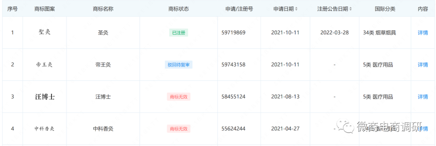Screen dimensions: 436x146
Task: Click registration number 59743158
Action: [x=234, y=65]
